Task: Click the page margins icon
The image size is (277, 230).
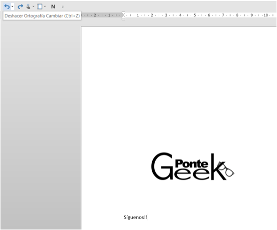Action: point(40,6)
